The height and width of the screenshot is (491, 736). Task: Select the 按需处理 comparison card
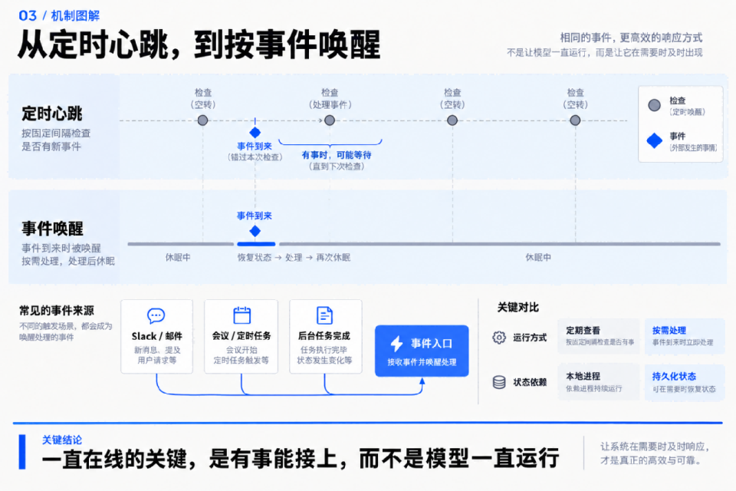pos(685,337)
